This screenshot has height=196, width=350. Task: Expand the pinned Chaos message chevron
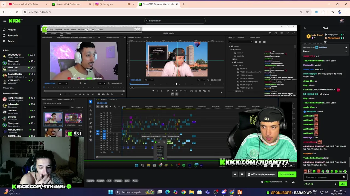[x=346, y=52]
